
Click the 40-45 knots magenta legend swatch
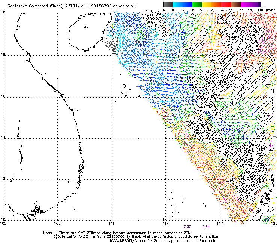pyautogui.click(x=246, y=4)
